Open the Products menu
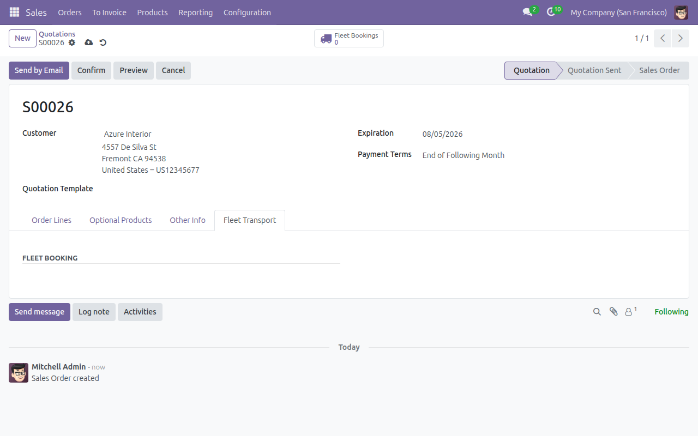 [152, 12]
